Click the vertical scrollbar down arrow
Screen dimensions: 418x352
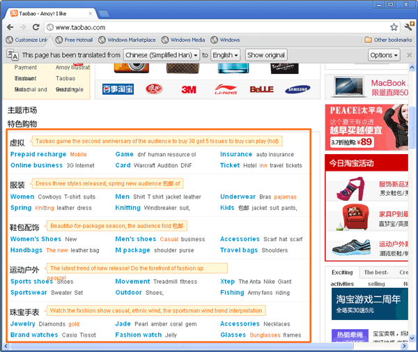click(412, 338)
